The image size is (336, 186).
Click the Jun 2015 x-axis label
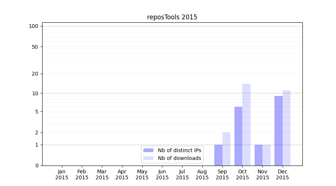tap(162, 174)
